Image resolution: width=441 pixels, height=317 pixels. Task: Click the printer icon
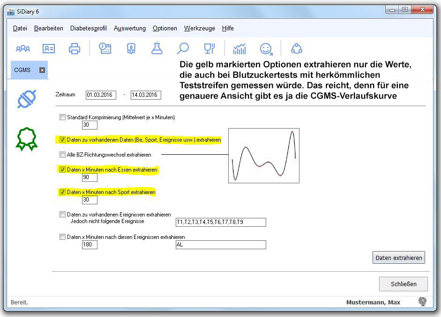[75, 48]
